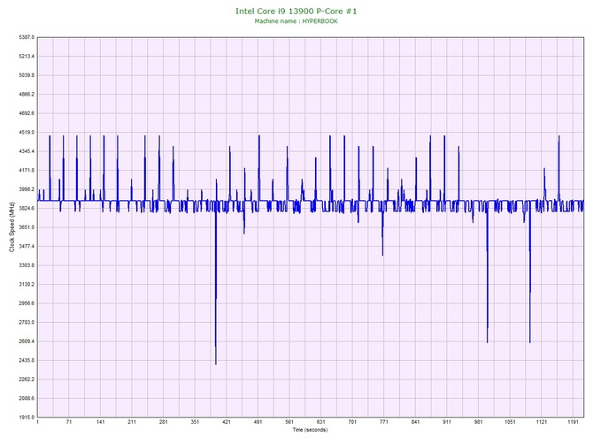Click the x-axis tick label 701
Image resolution: width=593 pixels, height=445 pixels.
(x=352, y=422)
